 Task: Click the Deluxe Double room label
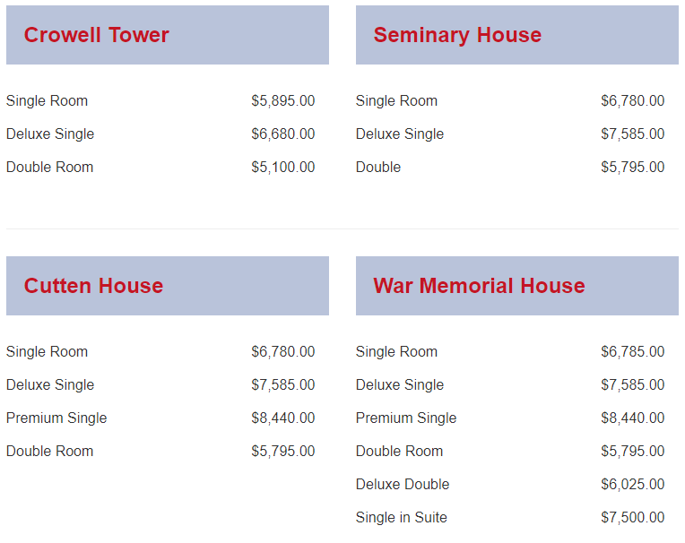[x=403, y=485]
